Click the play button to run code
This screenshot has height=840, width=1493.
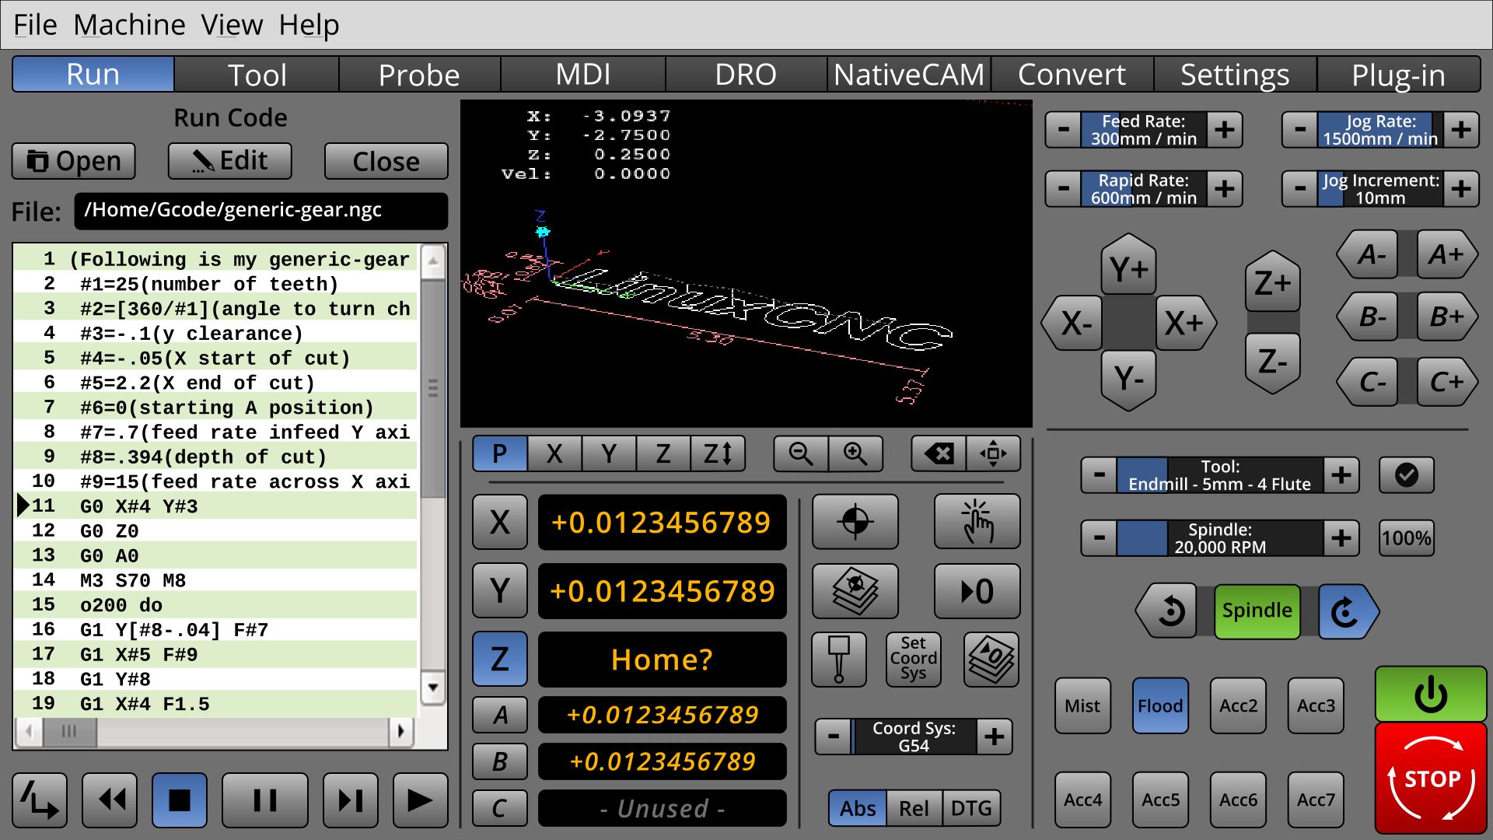[421, 800]
